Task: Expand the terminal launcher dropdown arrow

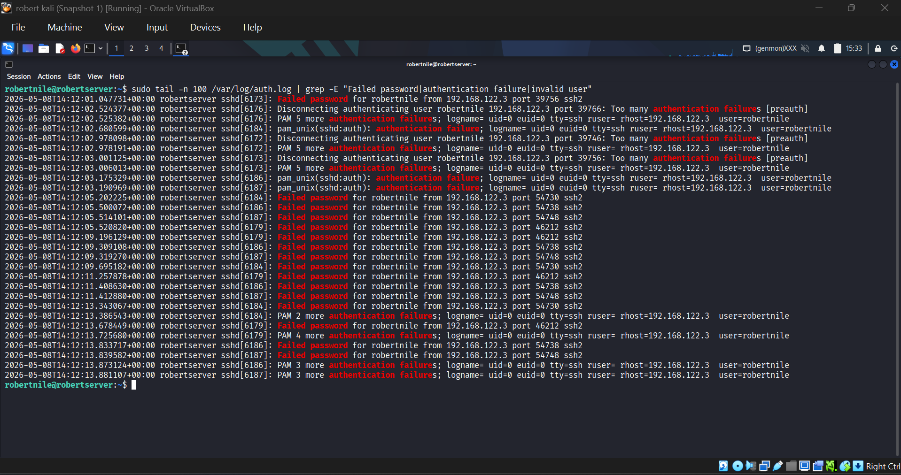Action: [101, 48]
